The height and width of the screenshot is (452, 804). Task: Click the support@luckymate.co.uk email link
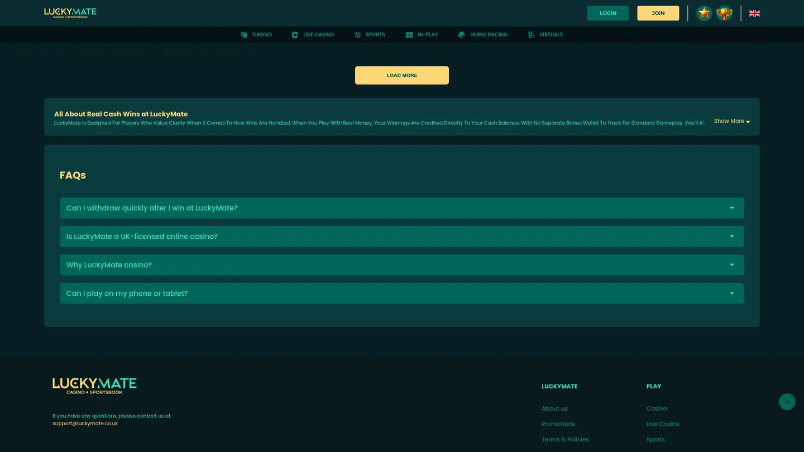(85, 424)
